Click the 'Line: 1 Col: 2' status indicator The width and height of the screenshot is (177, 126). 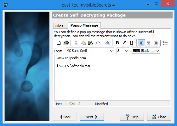tap(67, 104)
